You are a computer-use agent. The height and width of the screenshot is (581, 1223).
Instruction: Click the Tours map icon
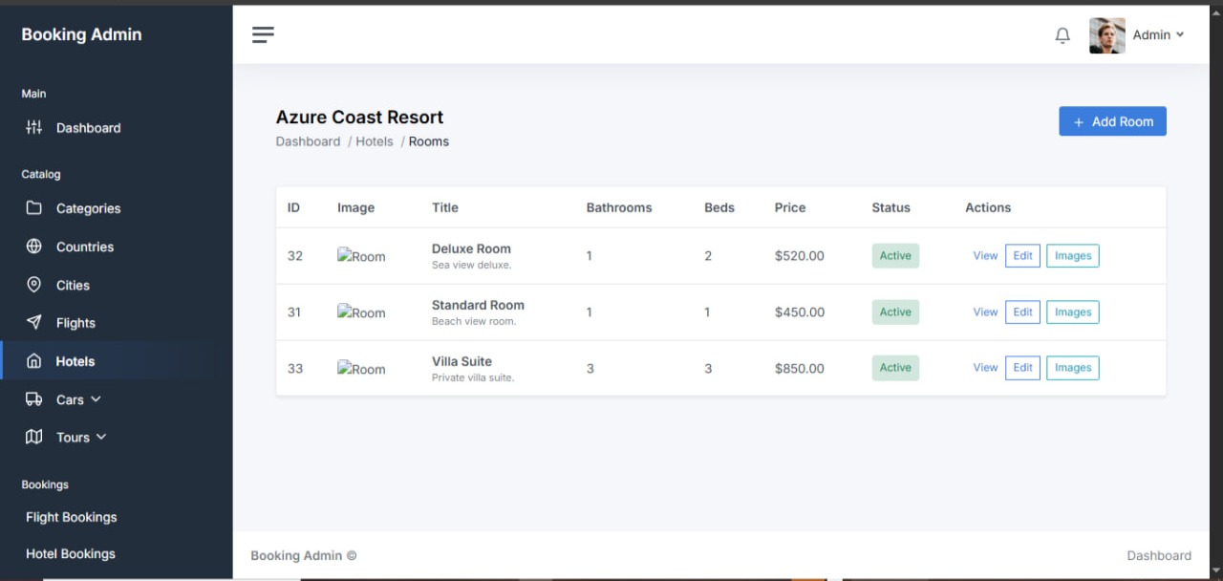34,437
